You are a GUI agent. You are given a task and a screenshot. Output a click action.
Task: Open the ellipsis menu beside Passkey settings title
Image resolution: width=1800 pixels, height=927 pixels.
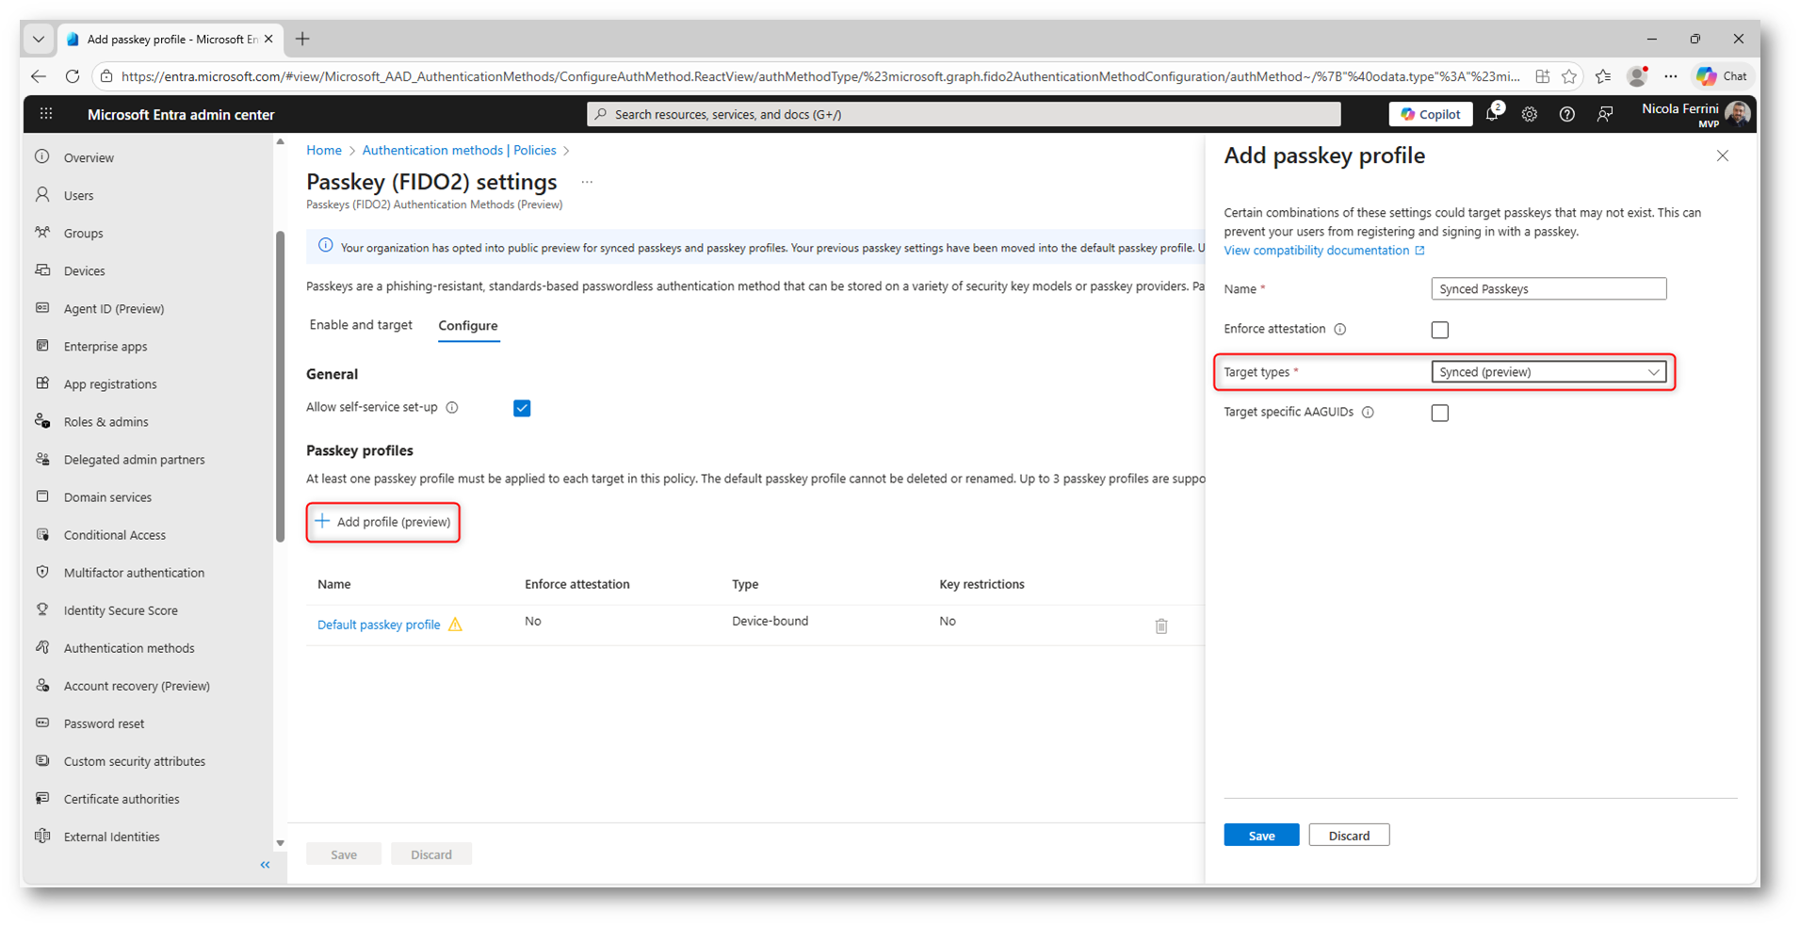587,182
